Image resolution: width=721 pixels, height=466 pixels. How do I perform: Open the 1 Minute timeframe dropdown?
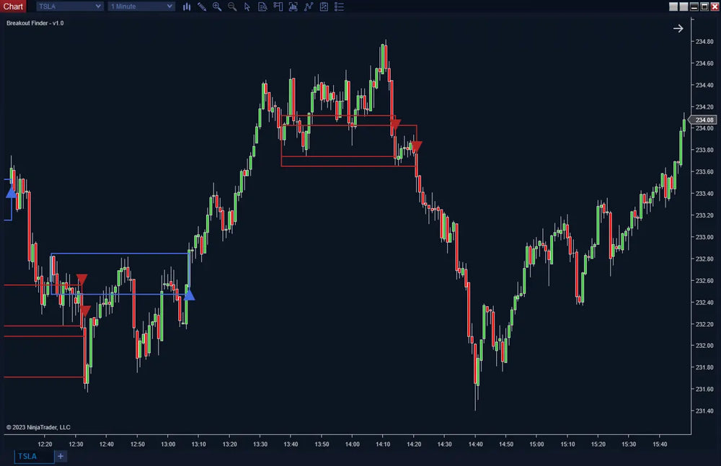click(141, 6)
